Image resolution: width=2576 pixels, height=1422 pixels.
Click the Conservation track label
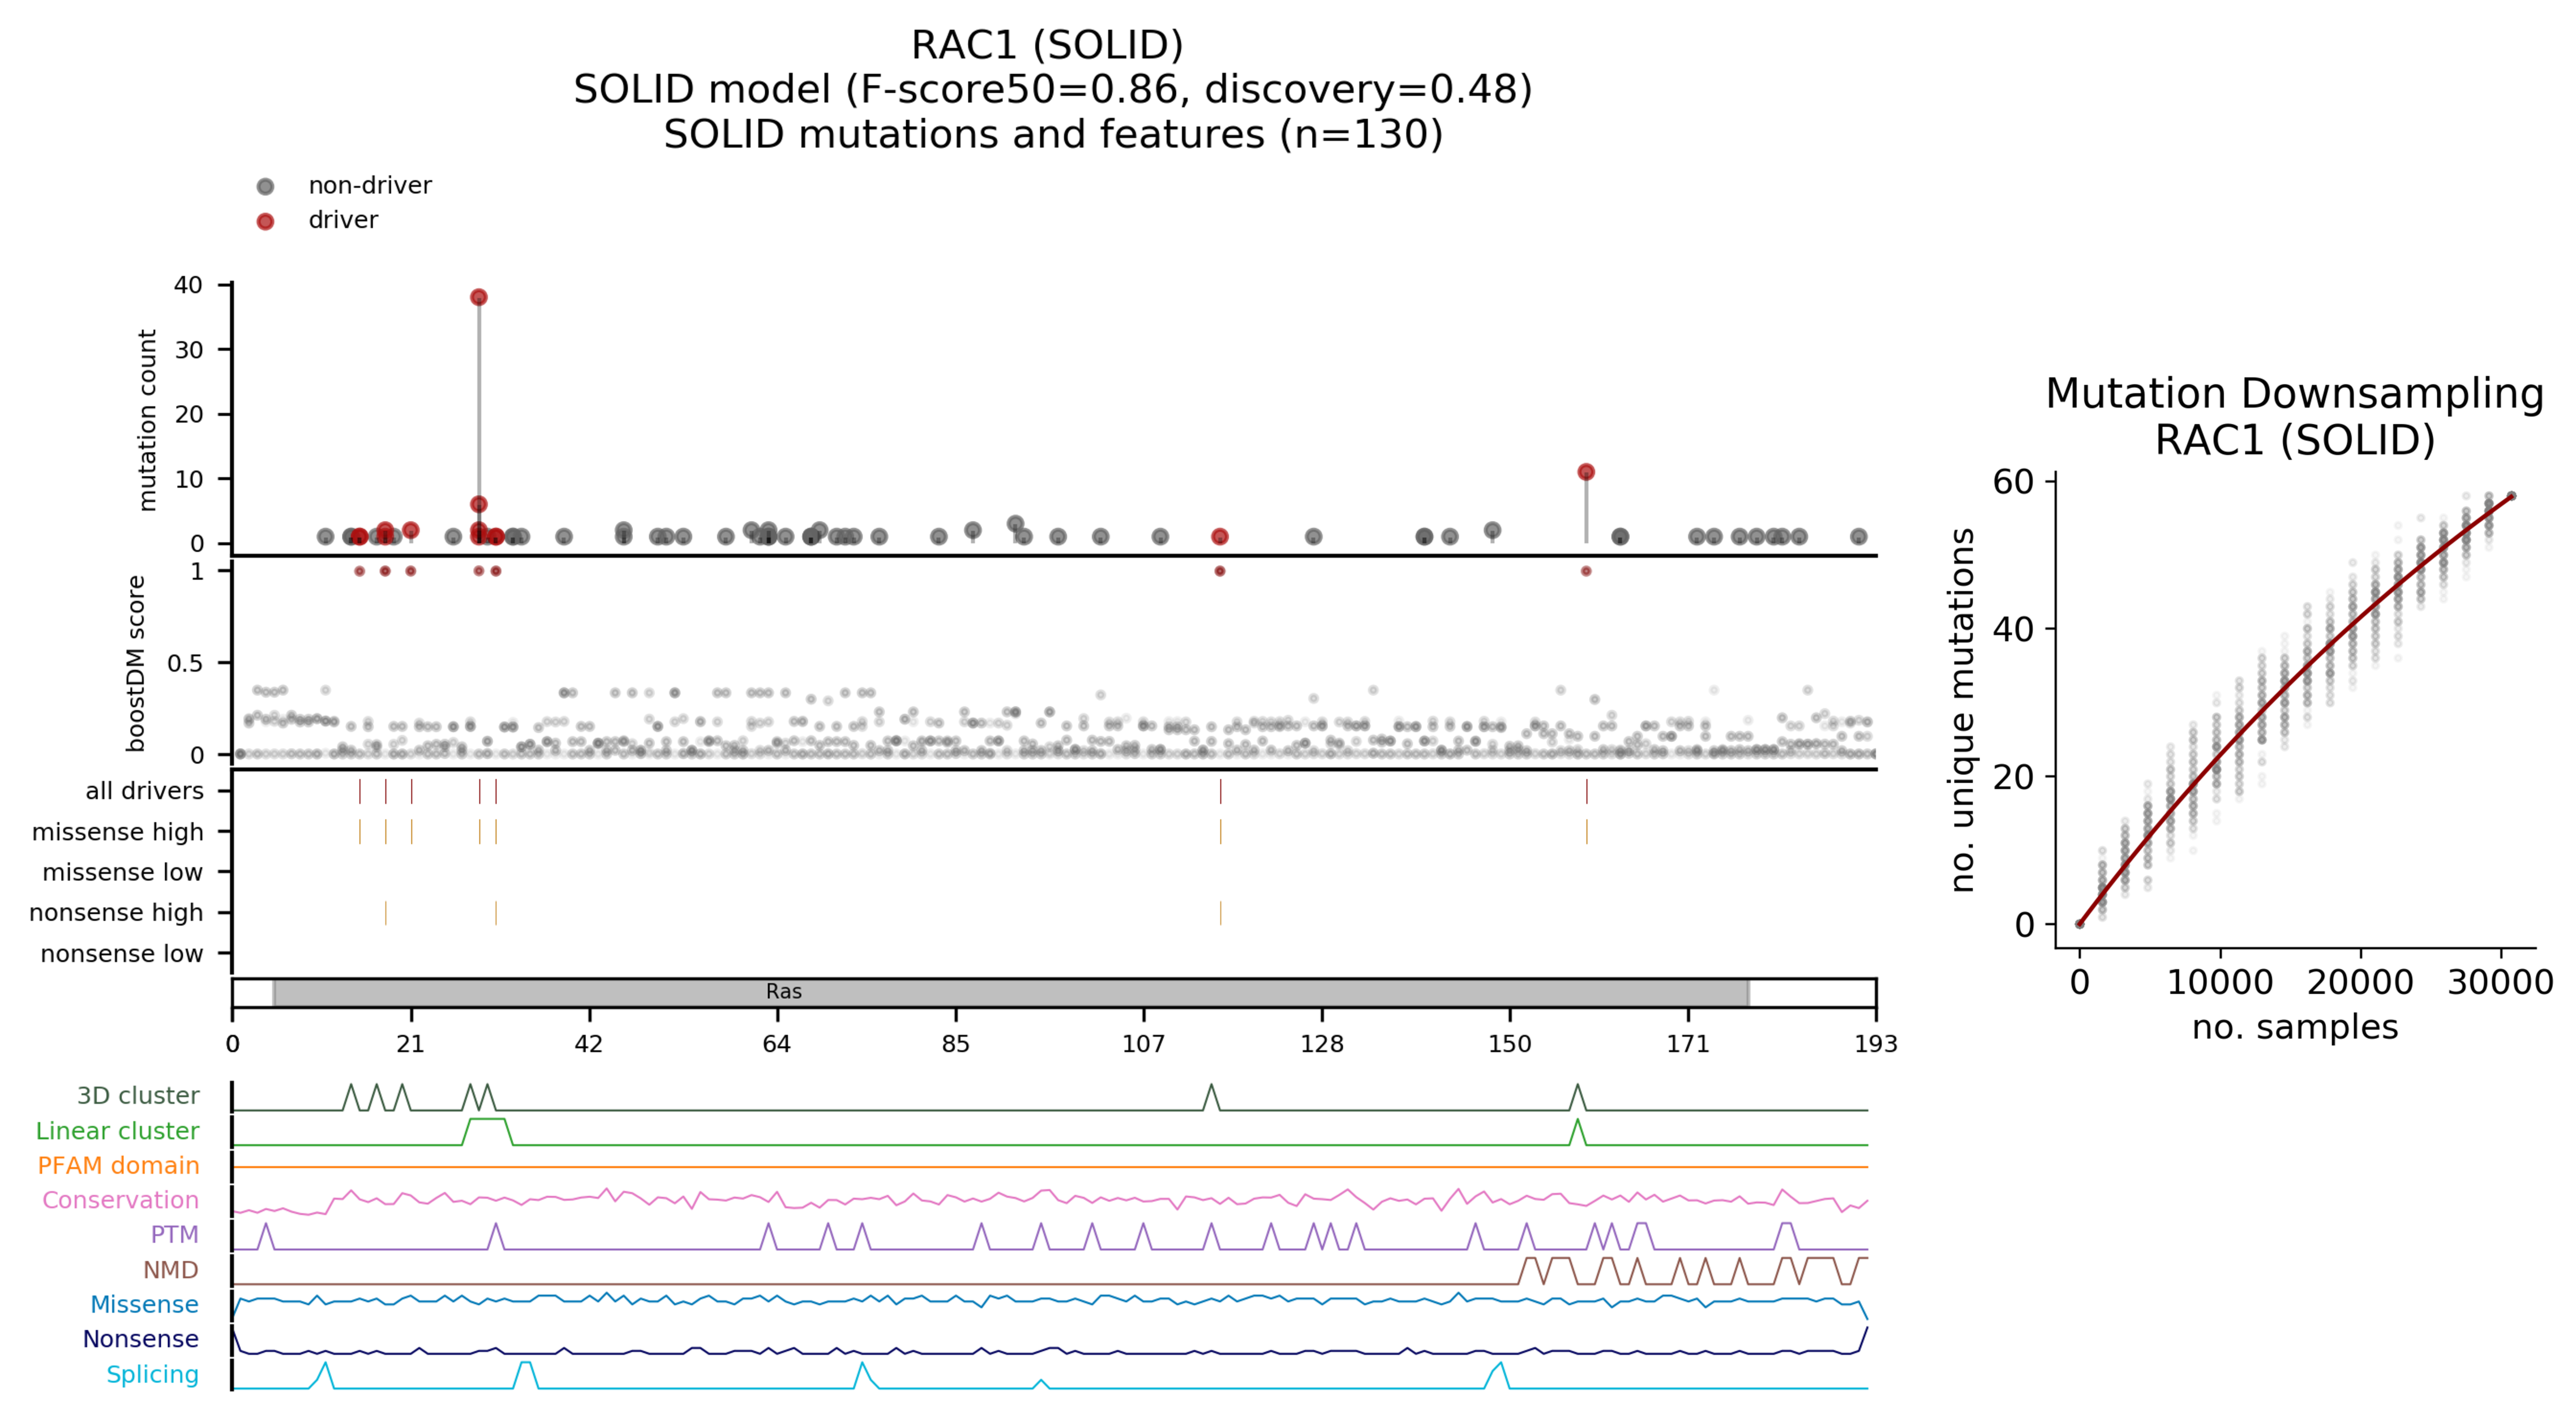[120, 1200]
